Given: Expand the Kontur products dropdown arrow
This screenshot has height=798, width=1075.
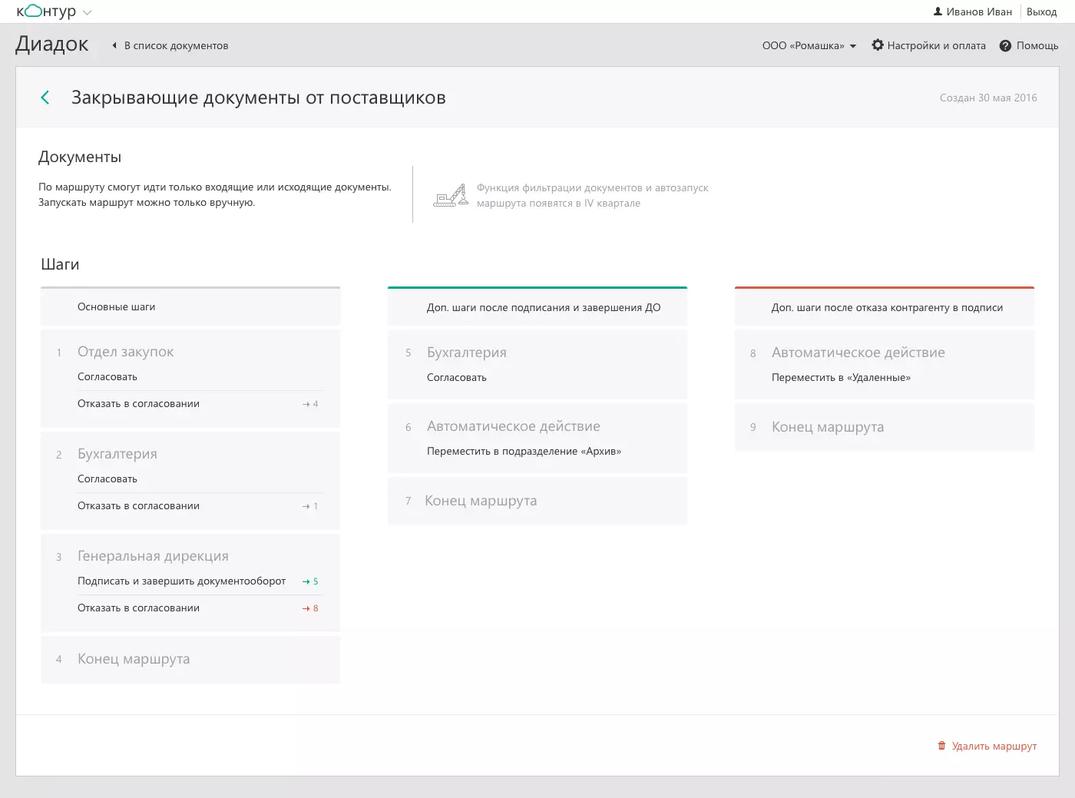Looking at the screenshot, I should pyautogui.click(x=87, y=12).
